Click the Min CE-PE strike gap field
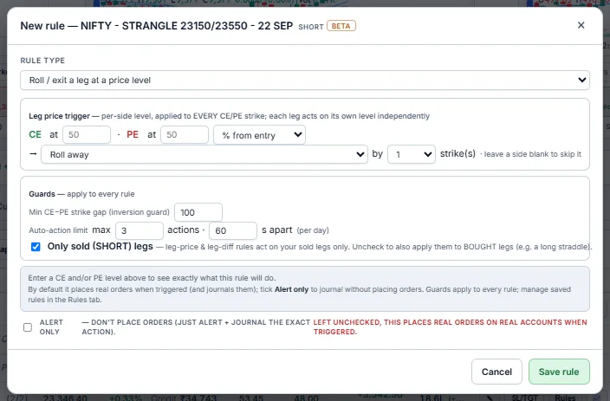This screenshot has height=401, width=610. click(x=198, y=212)
